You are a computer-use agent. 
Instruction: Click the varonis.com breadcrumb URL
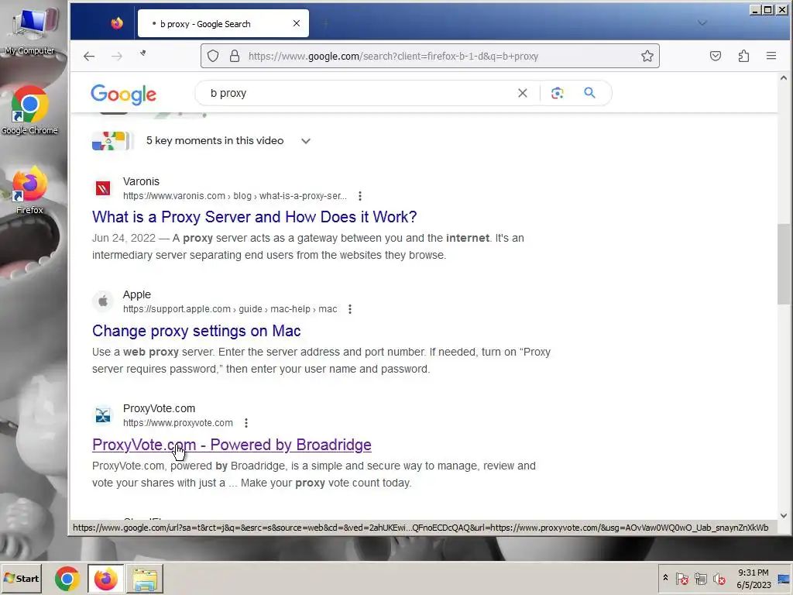click(235, 196)
